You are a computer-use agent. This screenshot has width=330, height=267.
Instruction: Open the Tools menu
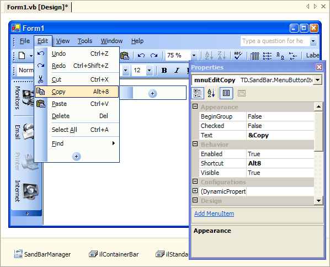85,41
